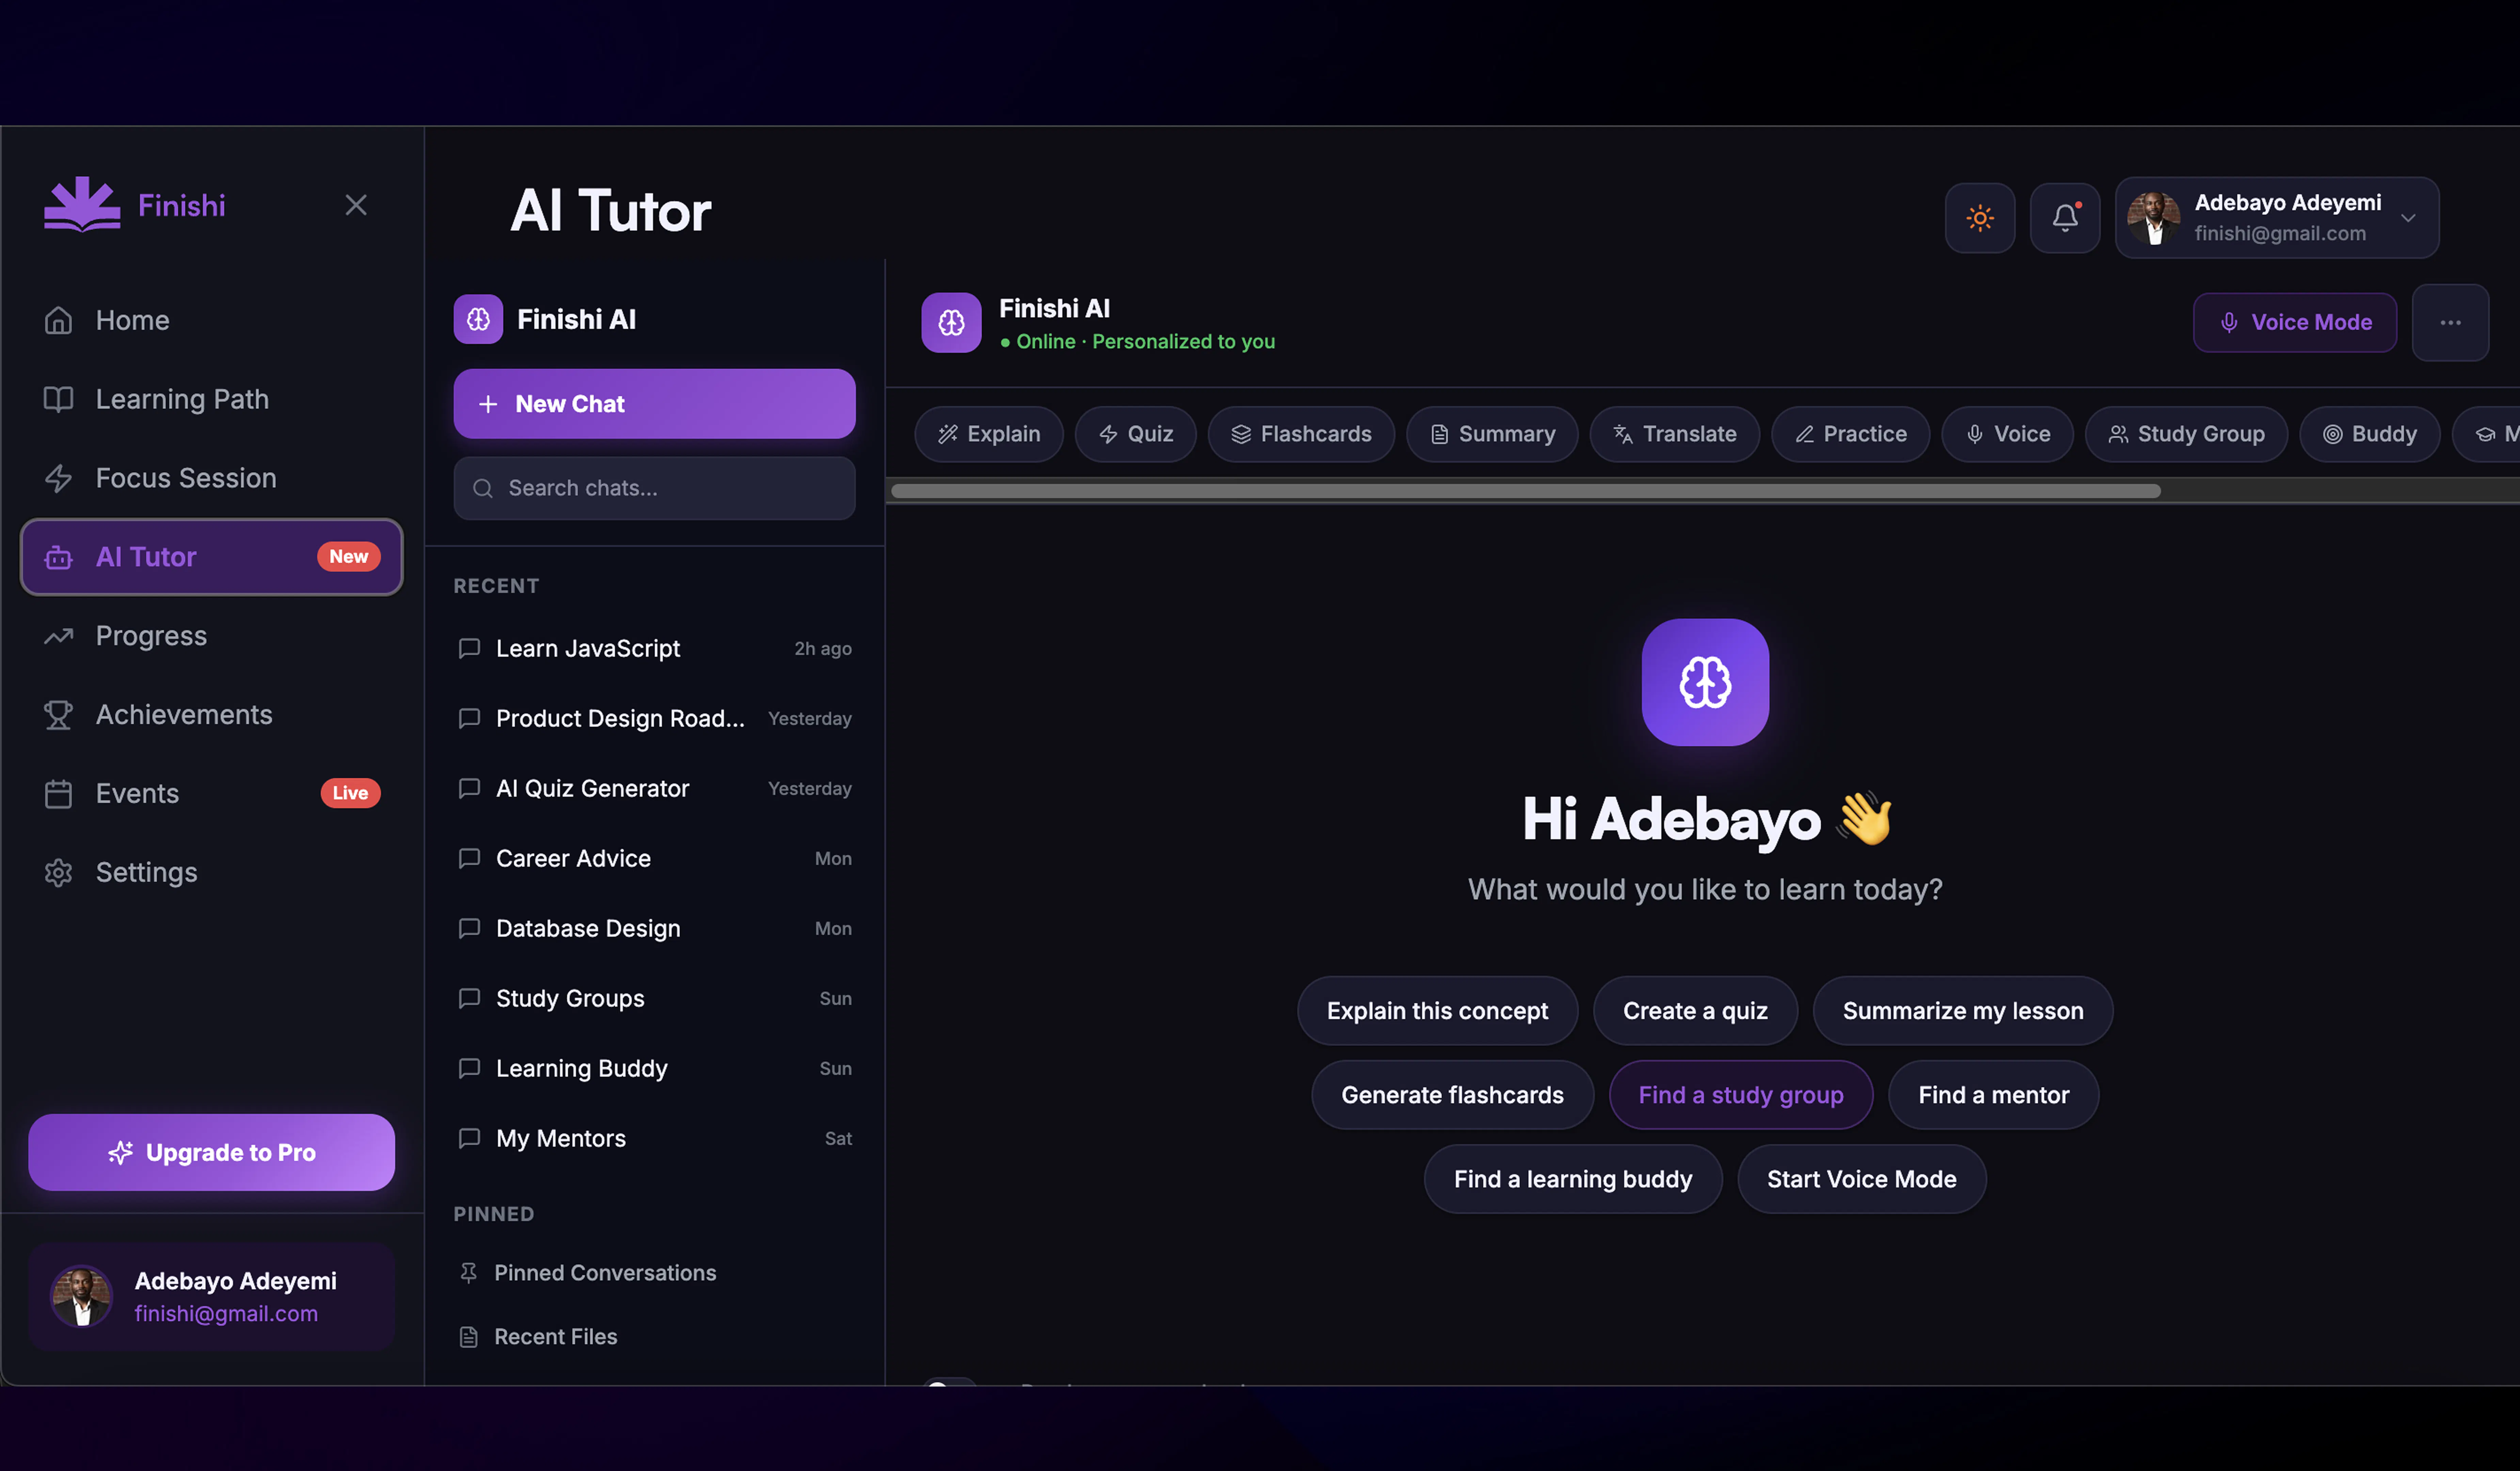Open the Database Design chat
This screenshot has height=1471, width=2520.
654,929
